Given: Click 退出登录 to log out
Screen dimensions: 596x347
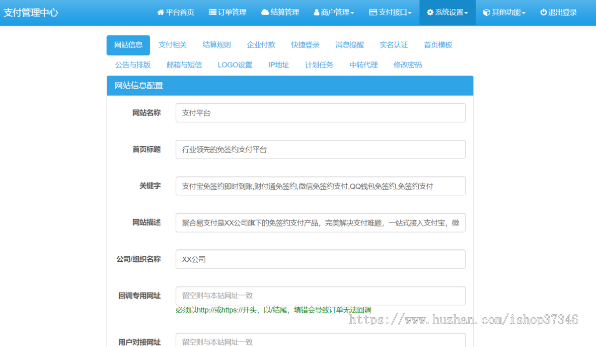Looking at the screenshot, I should pos(559,12).
